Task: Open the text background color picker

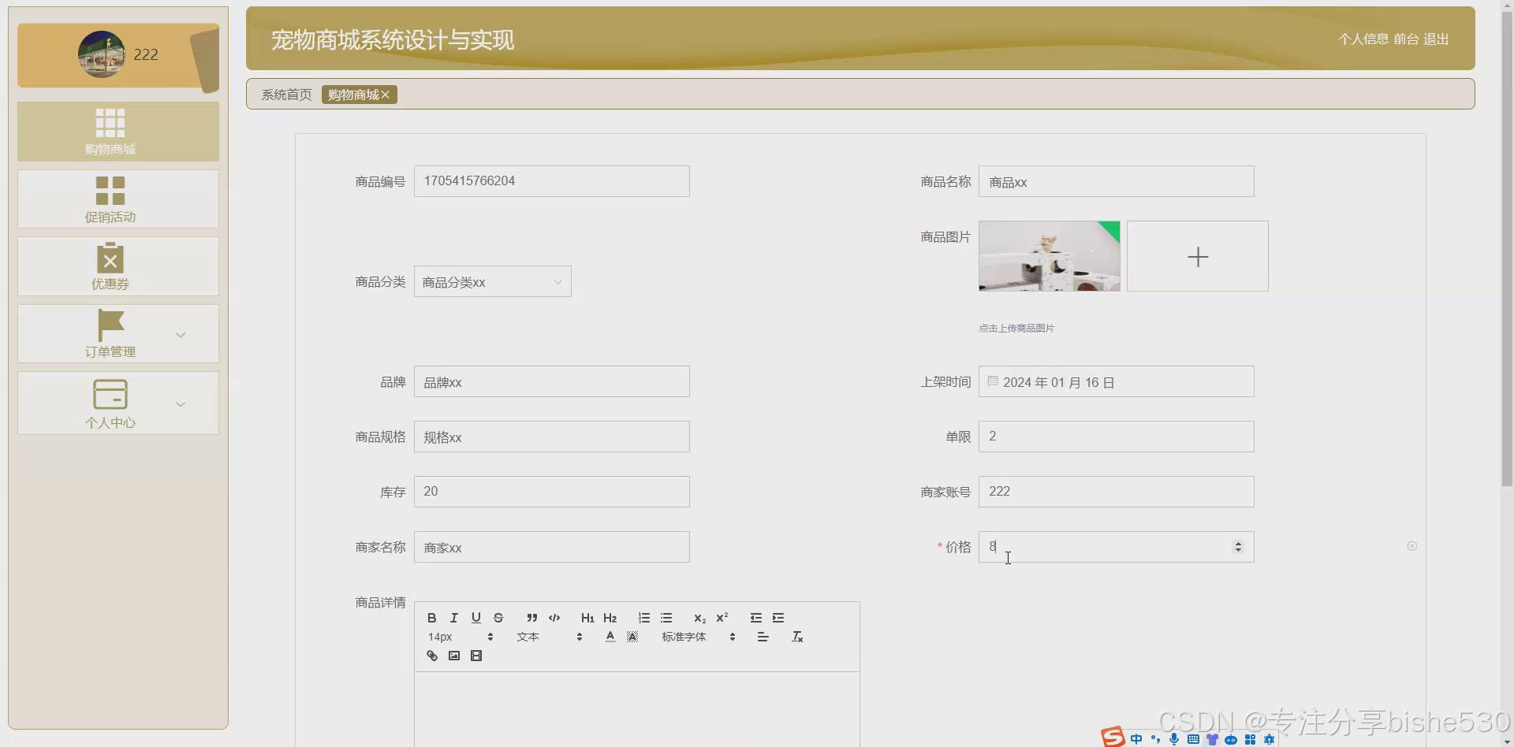Action: coord(632,637)
